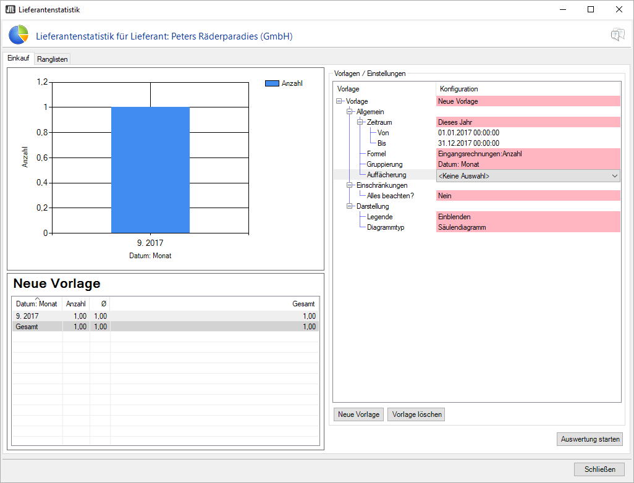The width and height of the screenshot is (634, 483).
Task: Collapse the Vorlage tree node
Action: click(x=339, y=101)
